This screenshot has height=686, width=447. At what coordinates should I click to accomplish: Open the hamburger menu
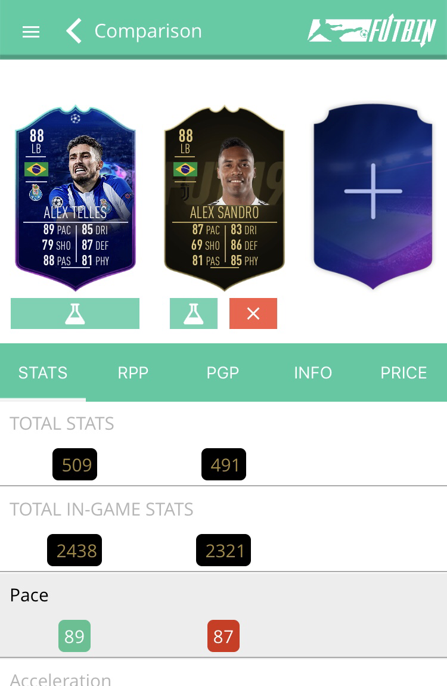tap(31, 32)
